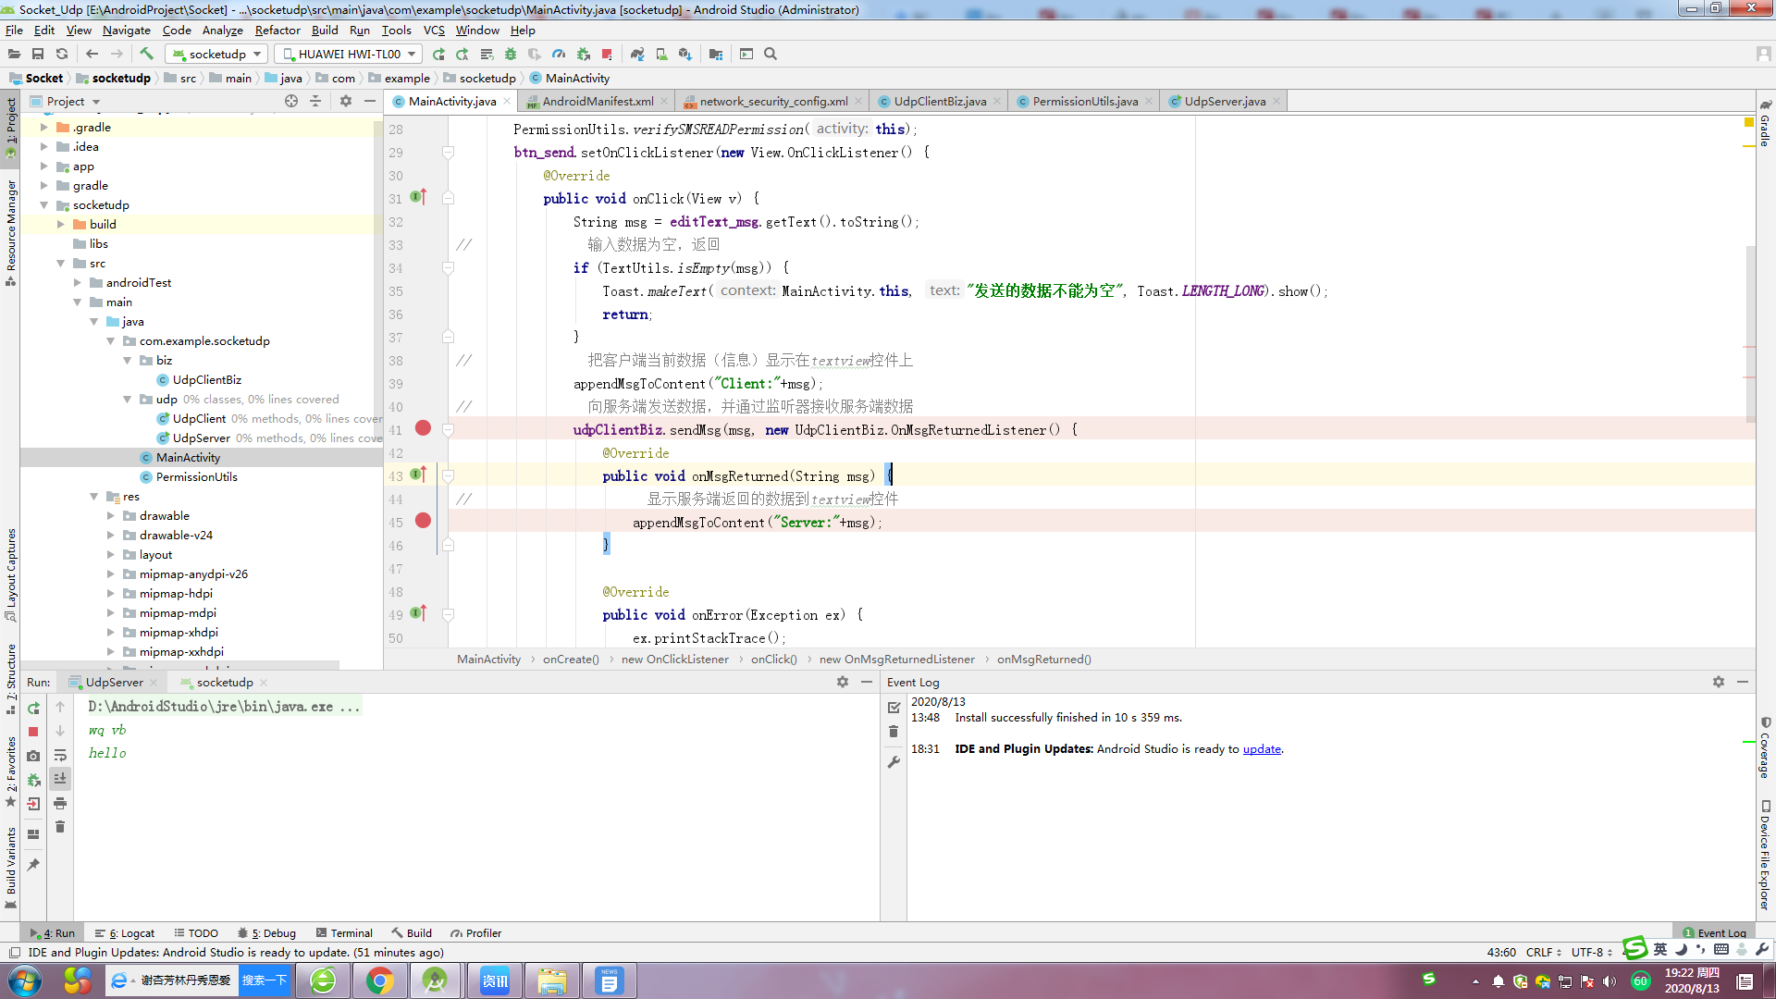Click the Pin Tab icon in Run panel

33,865
